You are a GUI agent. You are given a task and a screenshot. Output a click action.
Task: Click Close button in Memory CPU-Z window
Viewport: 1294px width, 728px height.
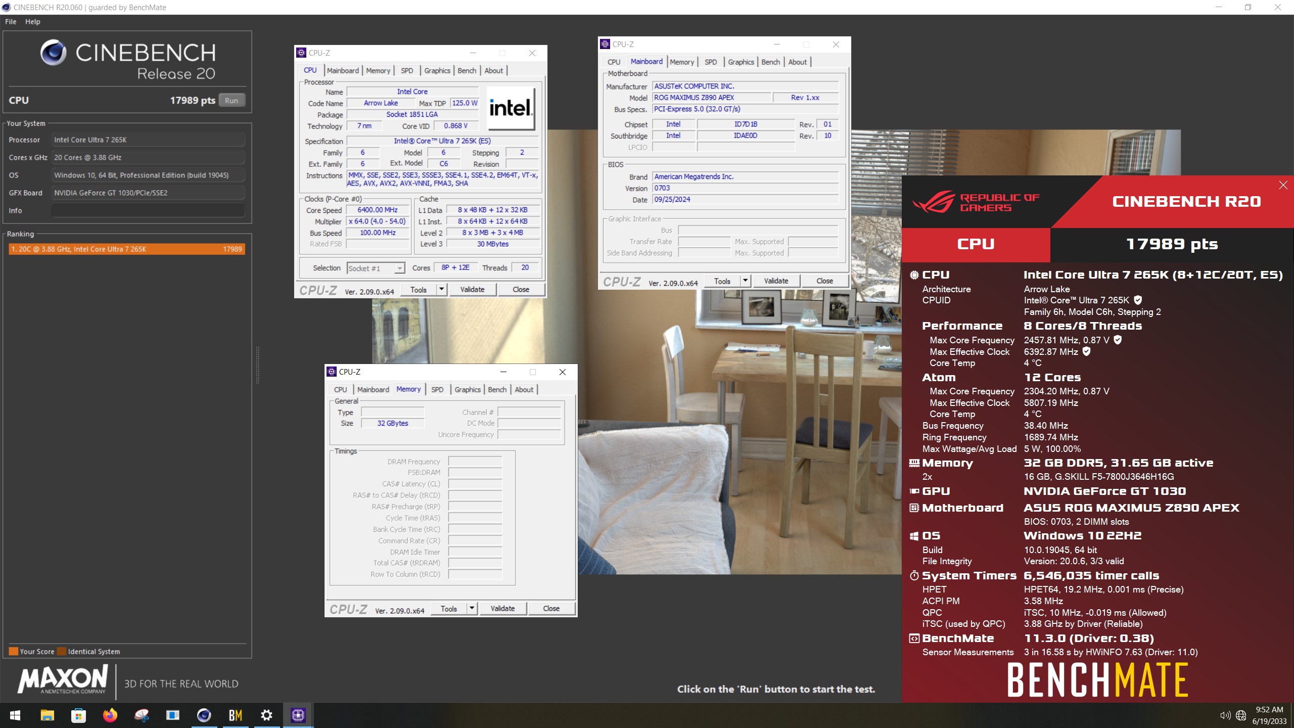551,609
